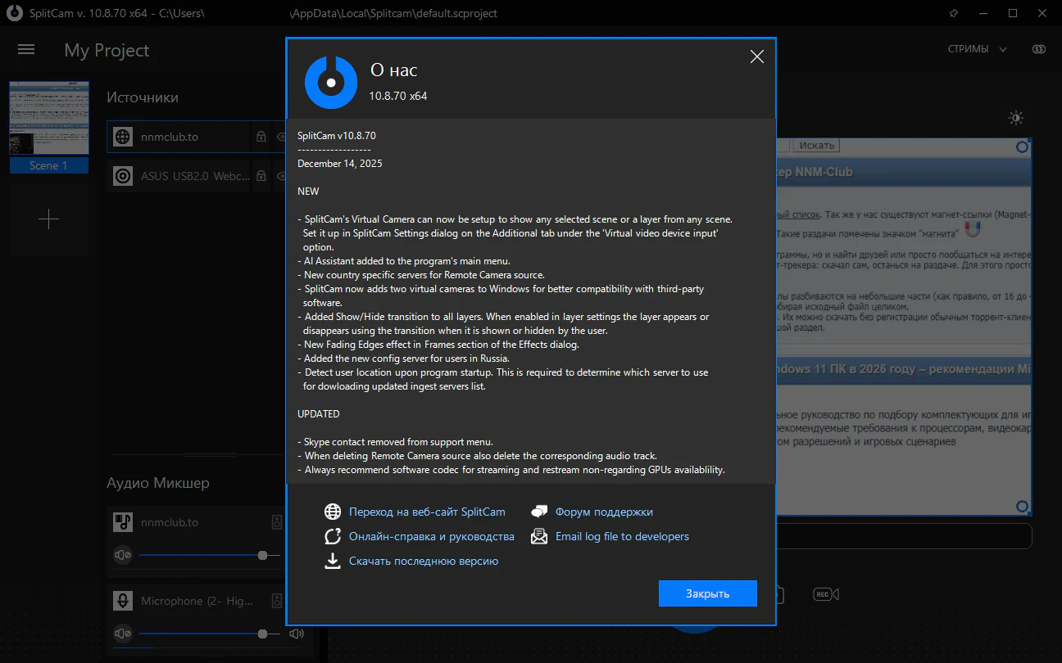The height and width of the screenshot is (663, 1062).
Task: Maximize the SplitCam window
Action: pos(1013,13)
